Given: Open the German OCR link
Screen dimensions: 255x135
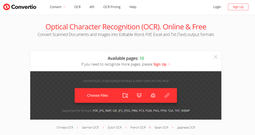Looking at the screenshot, I should point(90,128).
